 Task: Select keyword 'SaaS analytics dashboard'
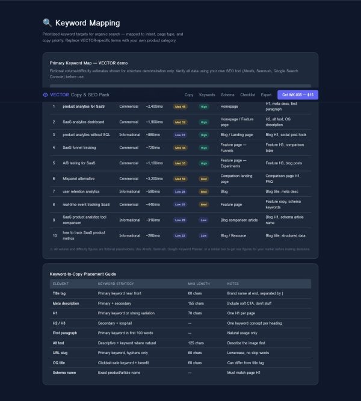(x=83, y=122)
